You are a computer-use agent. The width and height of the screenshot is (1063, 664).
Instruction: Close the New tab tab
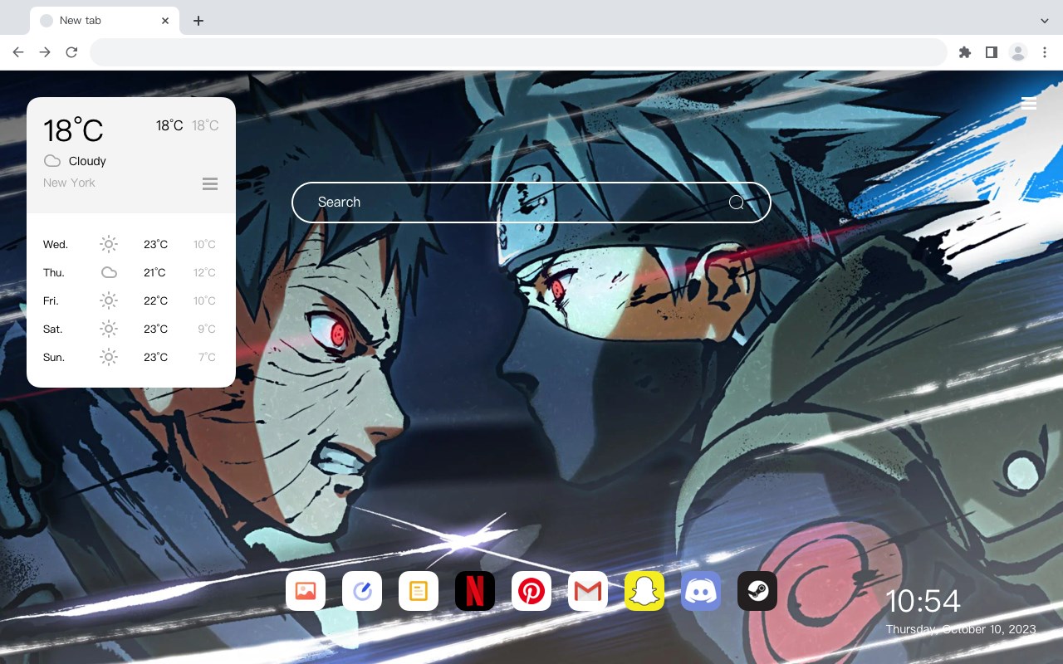(166, 21)
